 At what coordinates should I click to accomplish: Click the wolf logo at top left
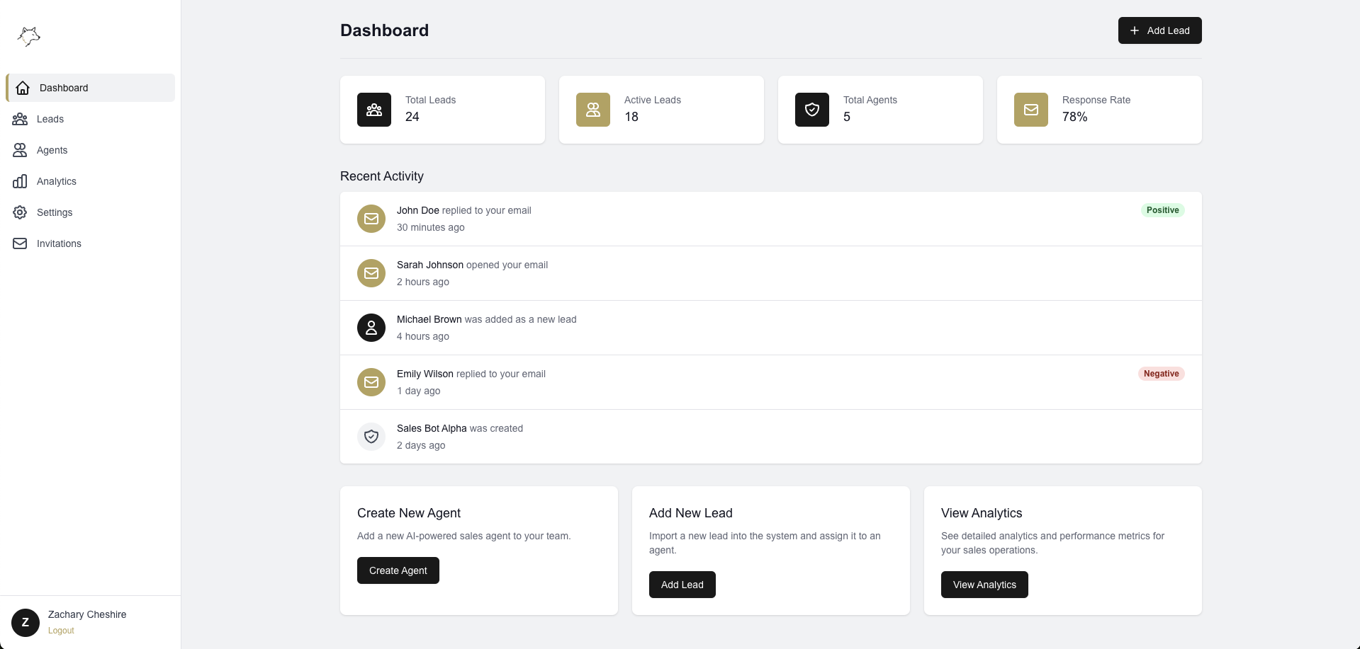pyautogui.click(x=28, y=36)
